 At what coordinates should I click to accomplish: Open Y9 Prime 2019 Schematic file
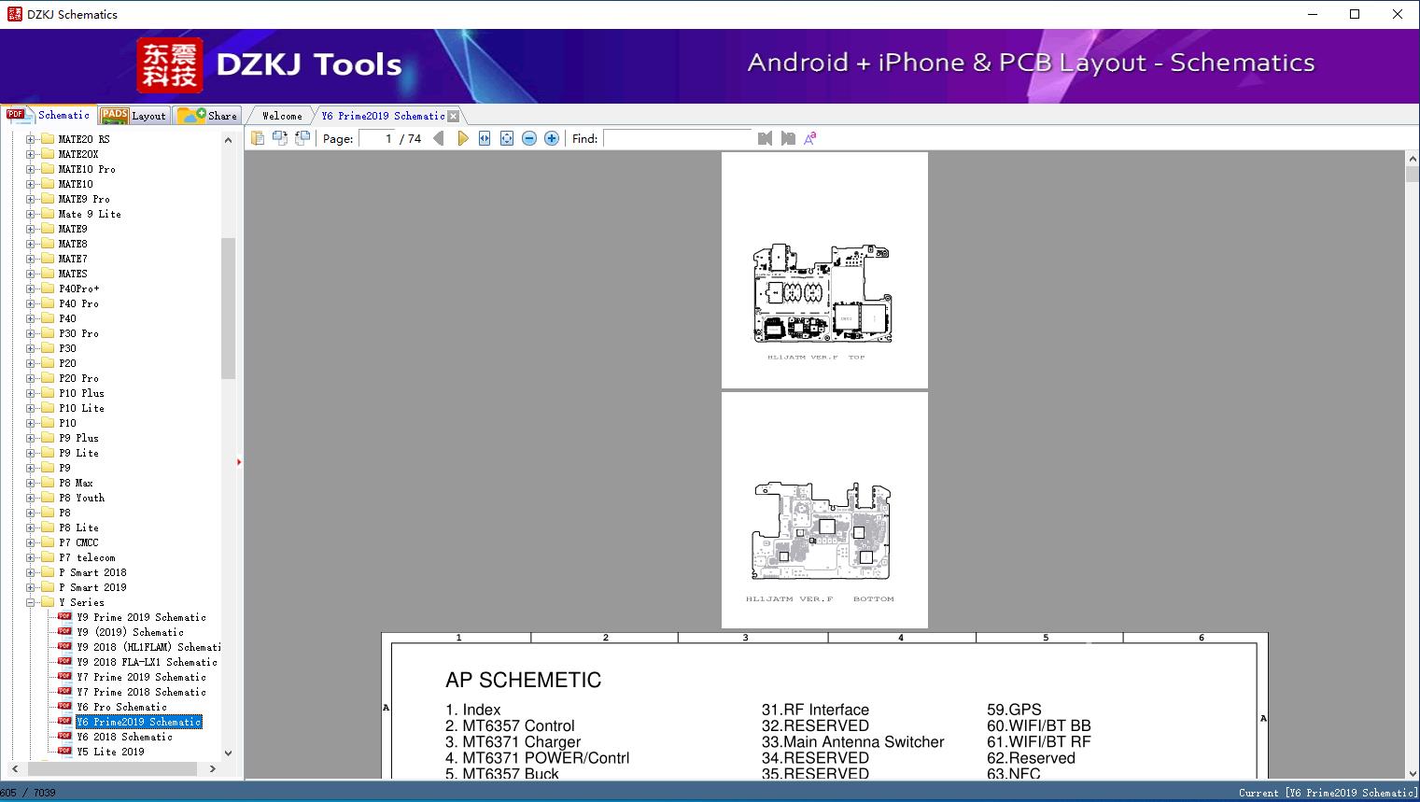pos(141,617)
